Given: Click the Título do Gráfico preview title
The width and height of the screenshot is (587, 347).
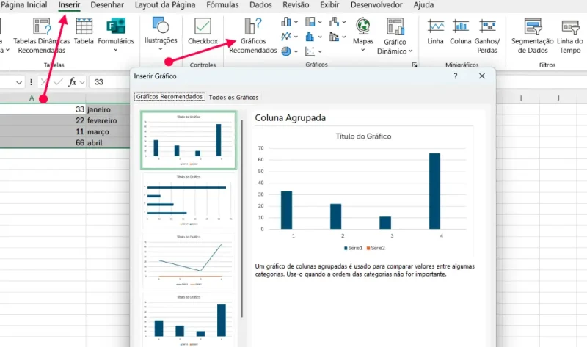Looking at the screenshot, I should (363, 136).
